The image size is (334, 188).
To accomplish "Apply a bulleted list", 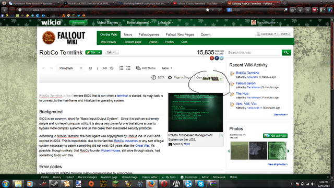I will click(128, 68).
